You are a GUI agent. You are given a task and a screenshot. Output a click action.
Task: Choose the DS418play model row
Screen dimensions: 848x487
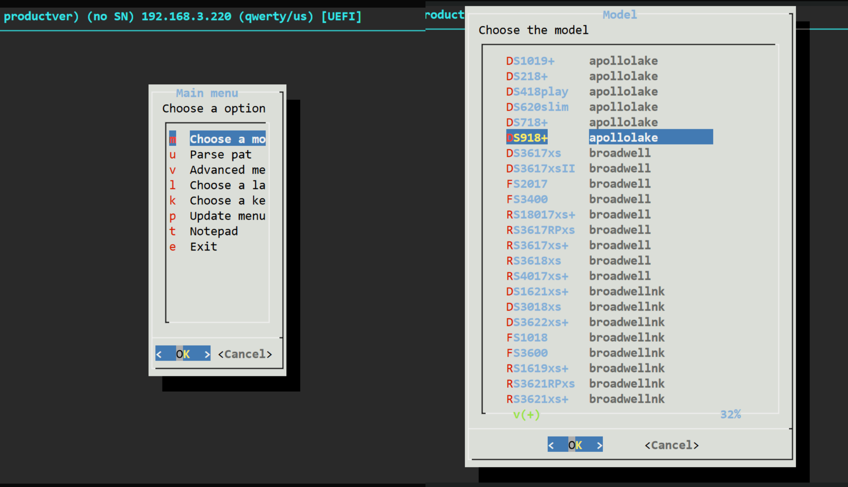(537, 92)
